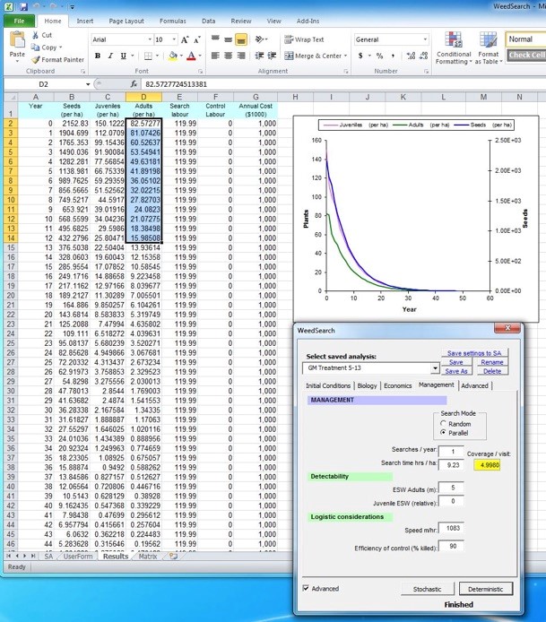Click the Save icon in the quick access toolbar
The width and height of the screenshot is (546, 622).
click(x=23, y=7)
